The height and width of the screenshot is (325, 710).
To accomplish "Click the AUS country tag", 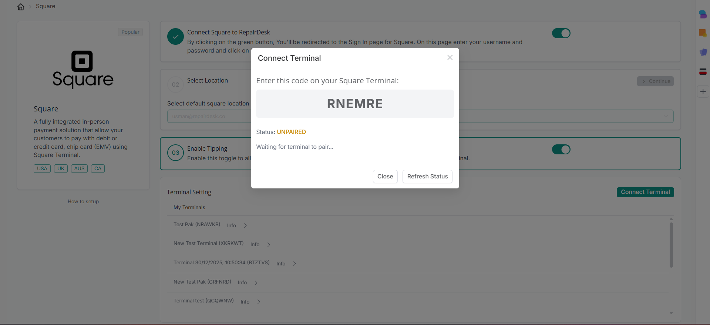I will coord(79,169).
